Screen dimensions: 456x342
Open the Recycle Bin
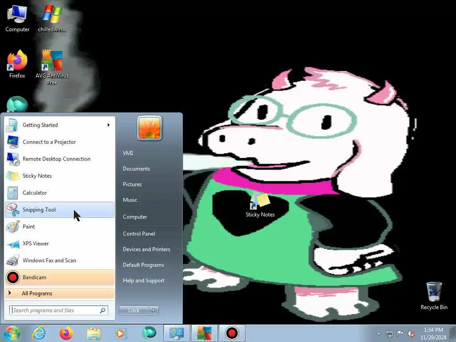(x=434, y=296)
